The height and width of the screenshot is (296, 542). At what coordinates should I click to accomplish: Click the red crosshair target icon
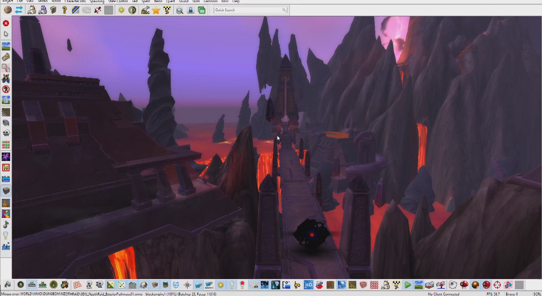tap(497, 285)
